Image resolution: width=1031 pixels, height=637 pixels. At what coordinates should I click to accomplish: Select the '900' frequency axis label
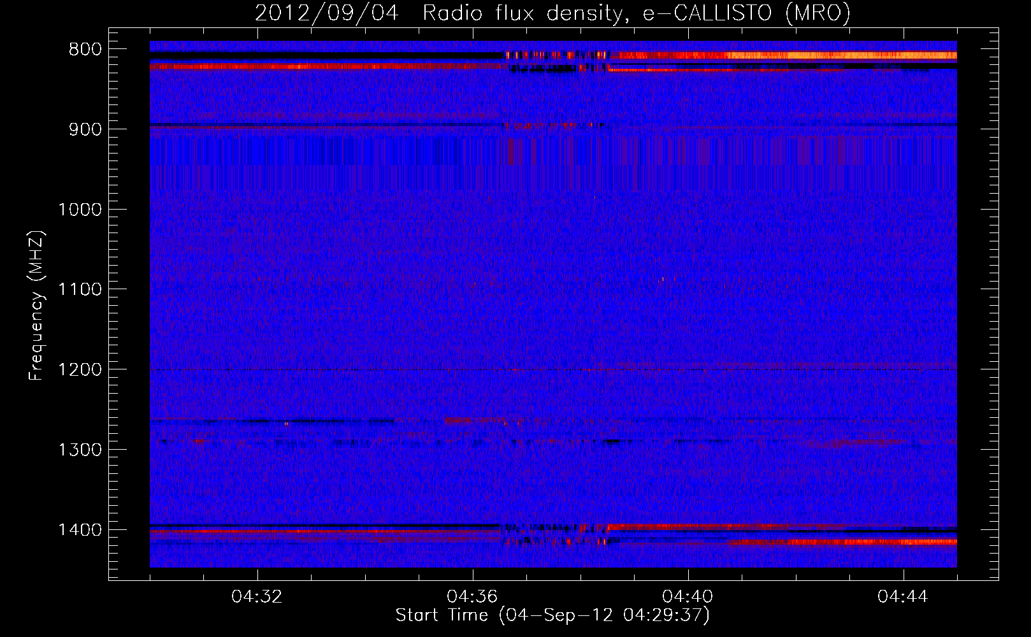[x=85, y=129]
